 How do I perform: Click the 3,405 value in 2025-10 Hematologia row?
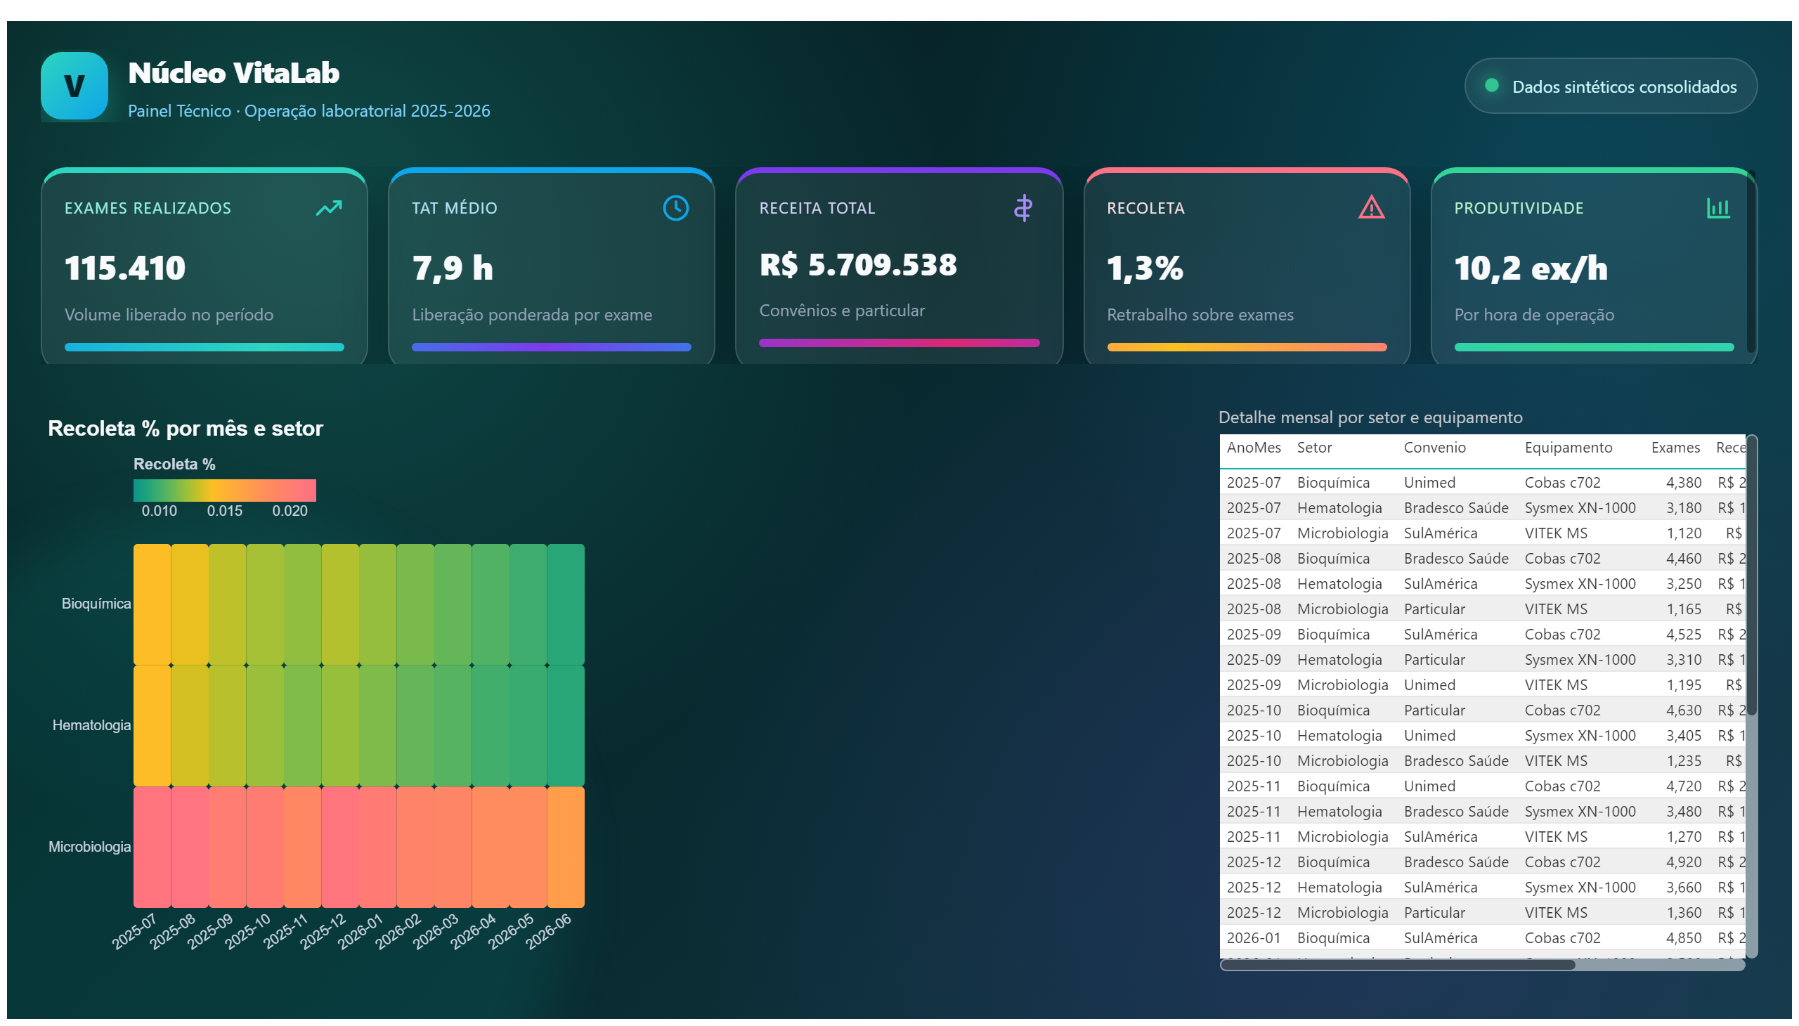click(x=1683, y=736)
